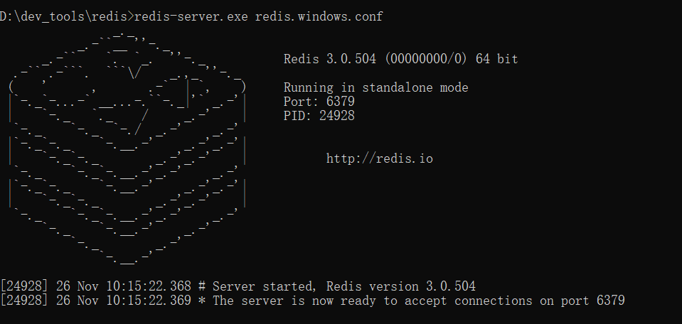Click the Redis 3.0.504 version line
Viewport: 682px width, 324px height.
[x=400, y=59]
